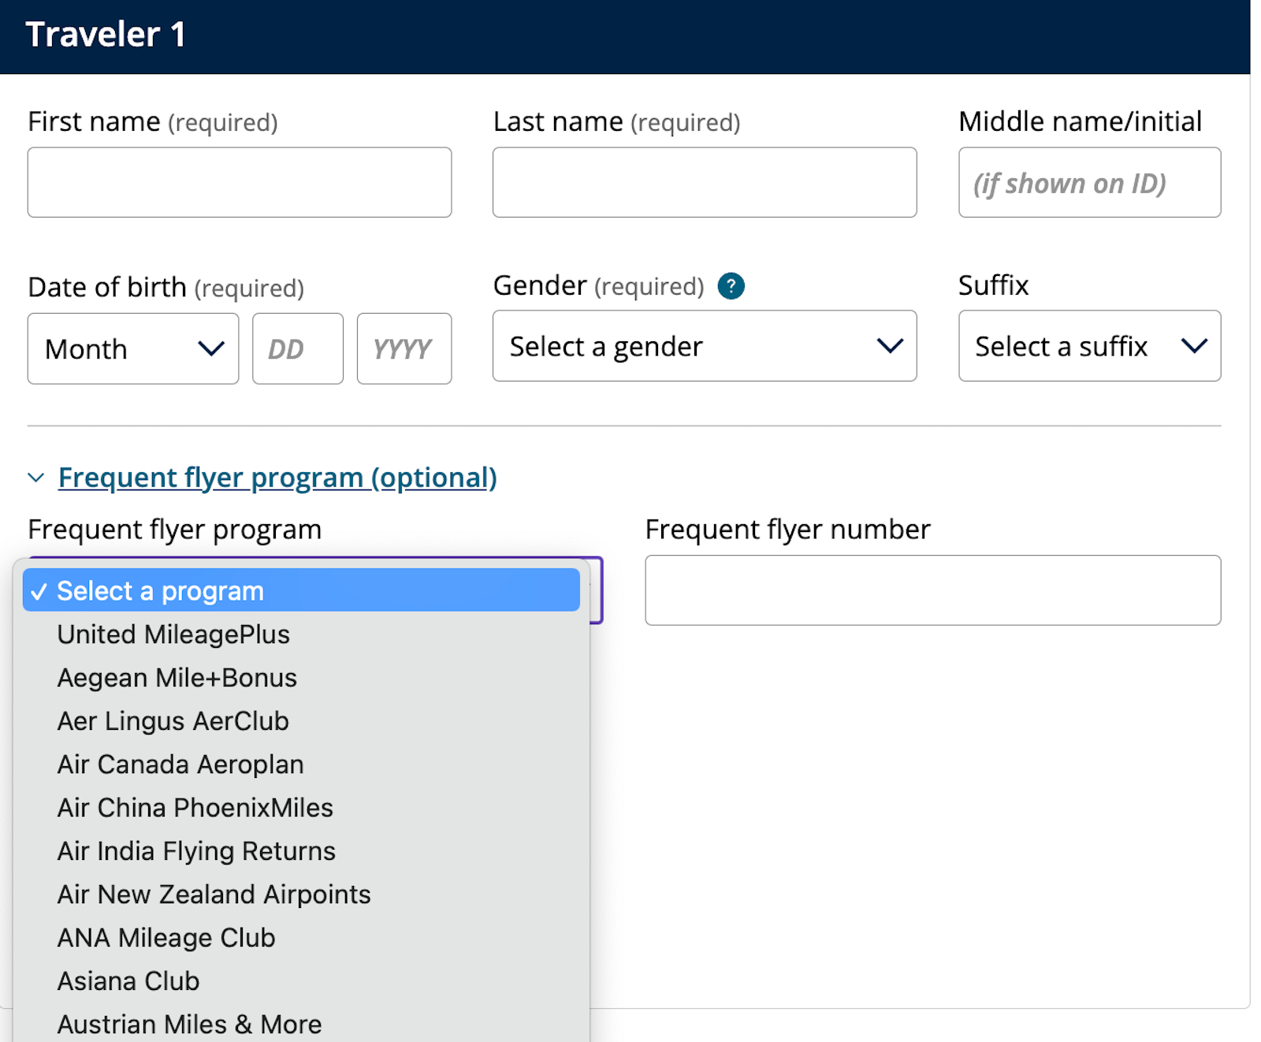Choose Aegean Mile+Bonus from the list
Image resolution: width=1261 pixels, height=1042 pixels.
pyautogui.click(x=177, y=678)
